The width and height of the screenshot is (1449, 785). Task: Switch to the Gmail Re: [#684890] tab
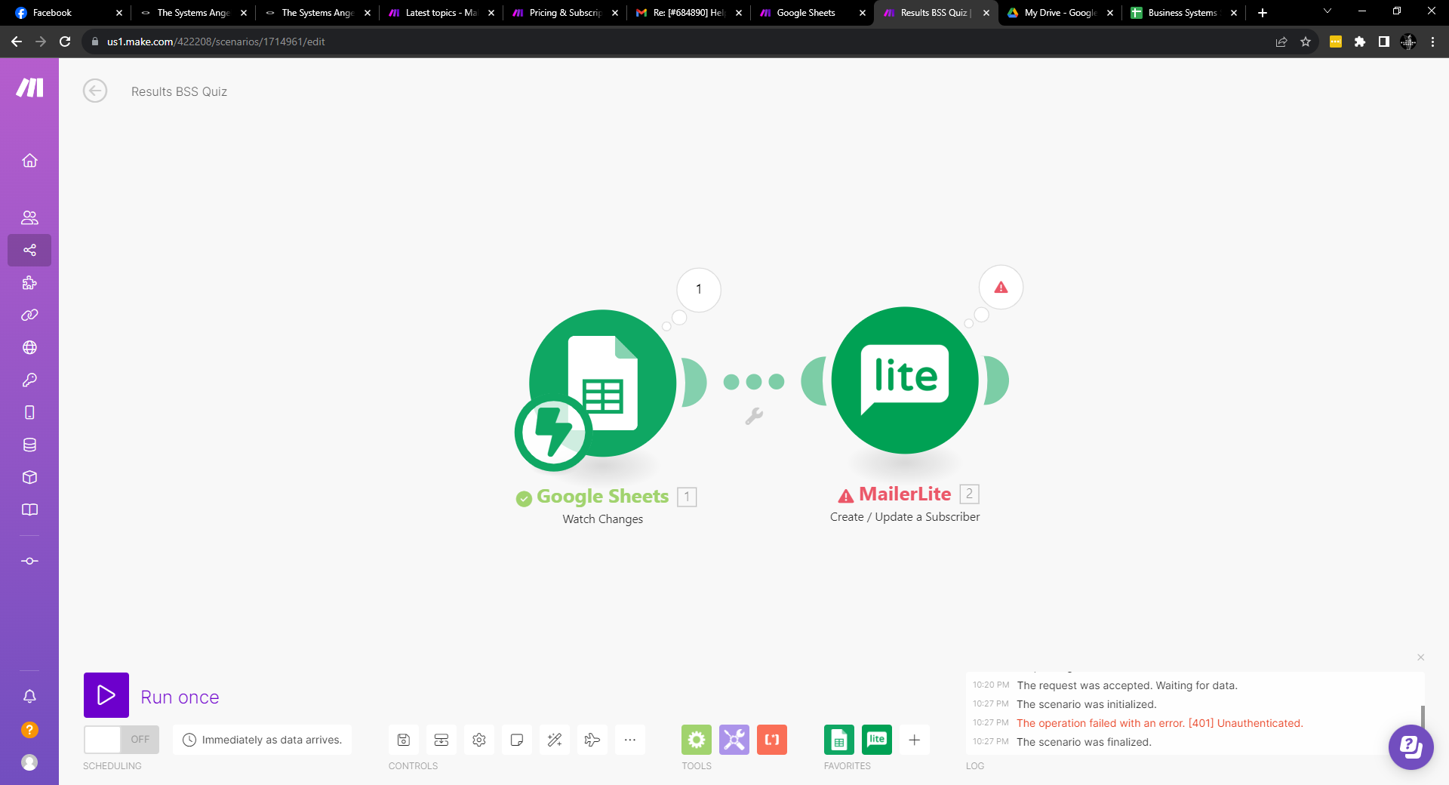(688, 13)
